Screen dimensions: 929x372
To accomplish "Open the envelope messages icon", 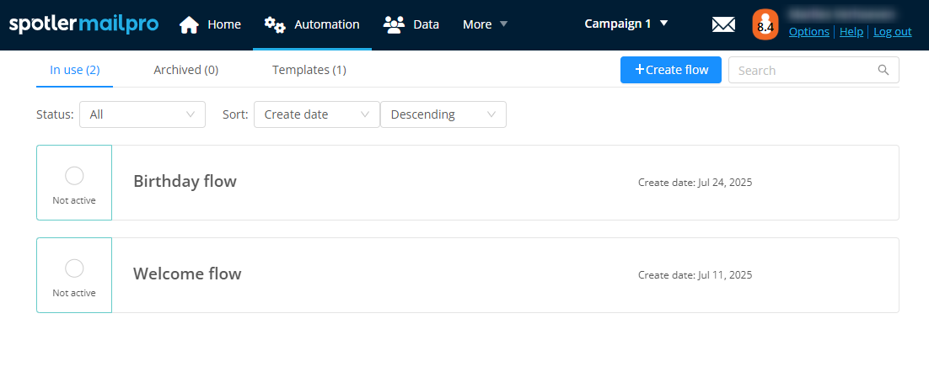I will pyautogui.click(x=723, y=25).
